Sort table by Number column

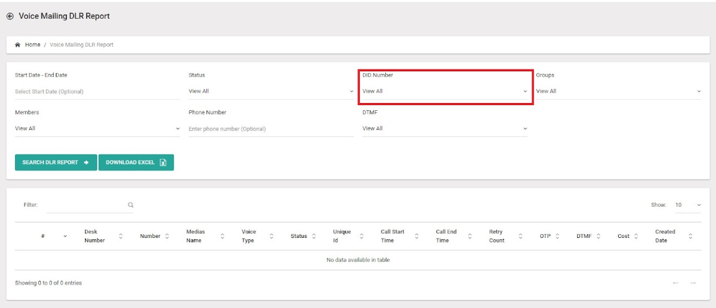(154, 236)
